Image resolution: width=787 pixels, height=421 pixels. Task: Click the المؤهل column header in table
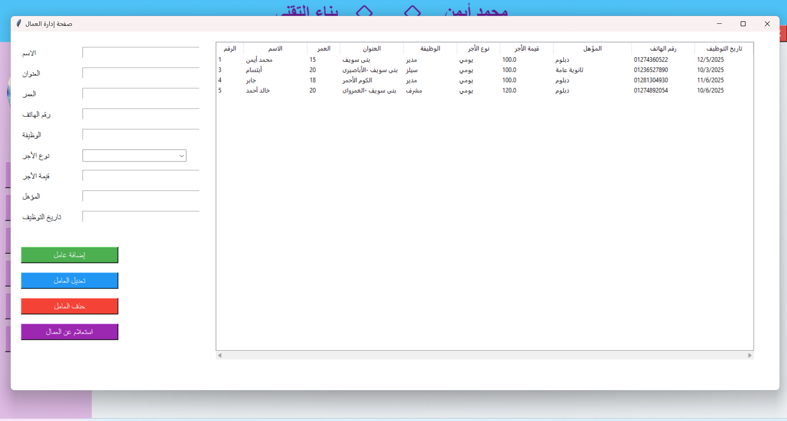(x=592, y=48)
